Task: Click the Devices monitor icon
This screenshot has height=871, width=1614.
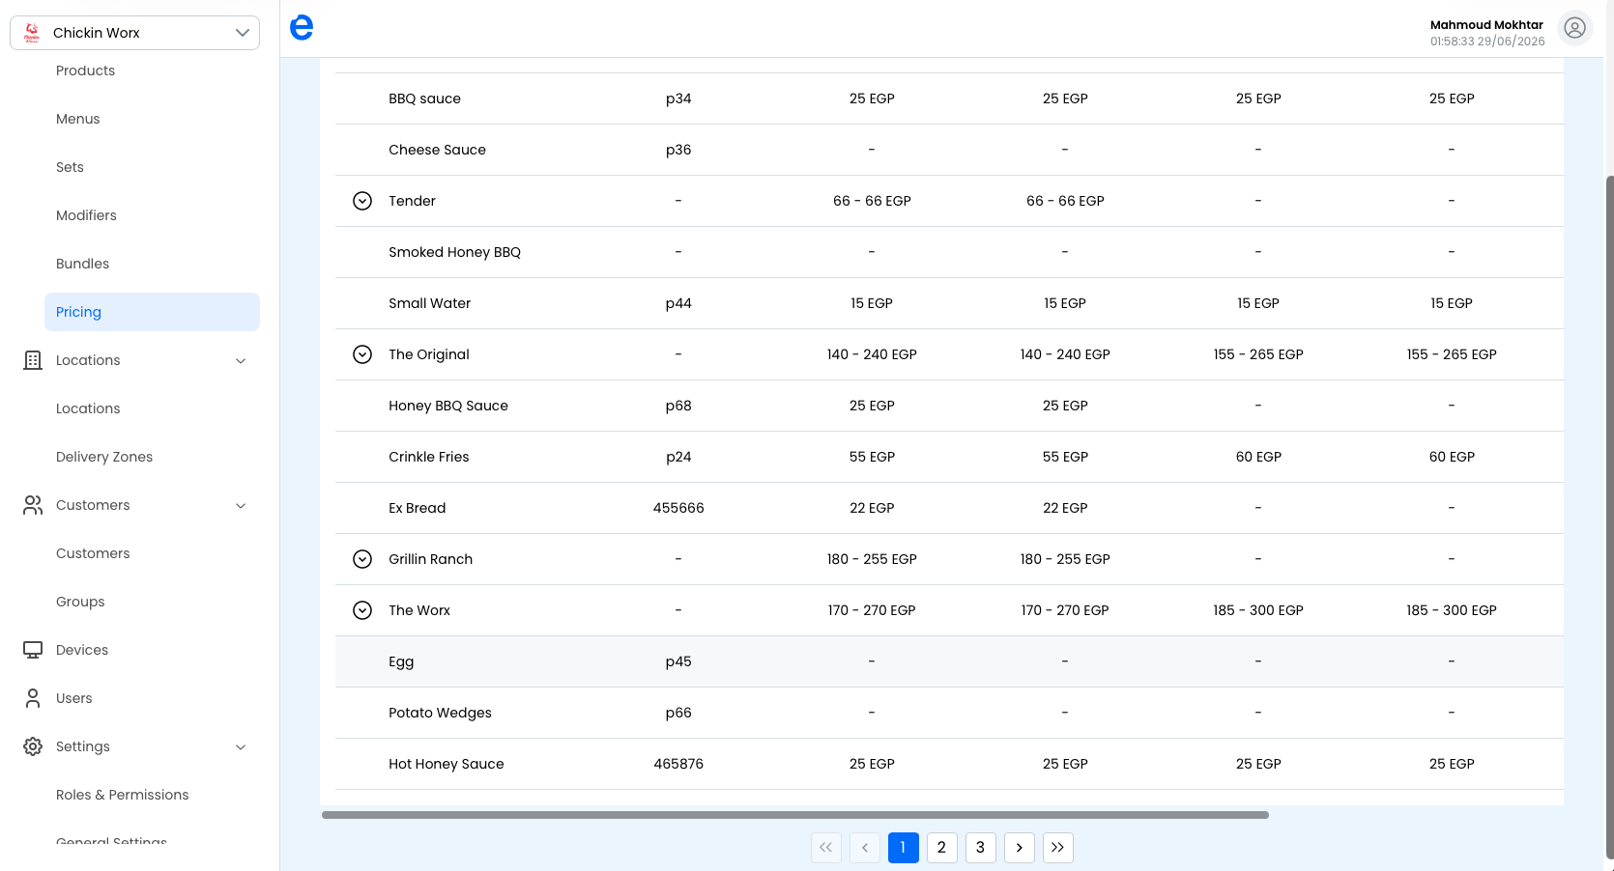Action: coord(33,650)
